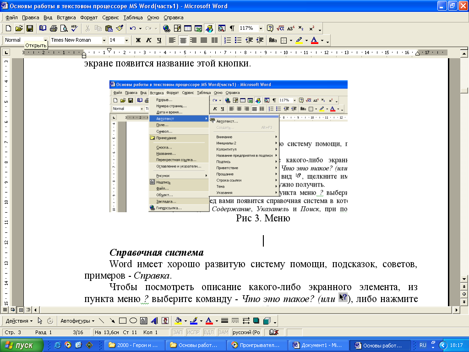Image resolution: width=469 pixels, height=352 pixels.
Task: Open 2000 - Герои folder taskbar button
Action: 135,345
